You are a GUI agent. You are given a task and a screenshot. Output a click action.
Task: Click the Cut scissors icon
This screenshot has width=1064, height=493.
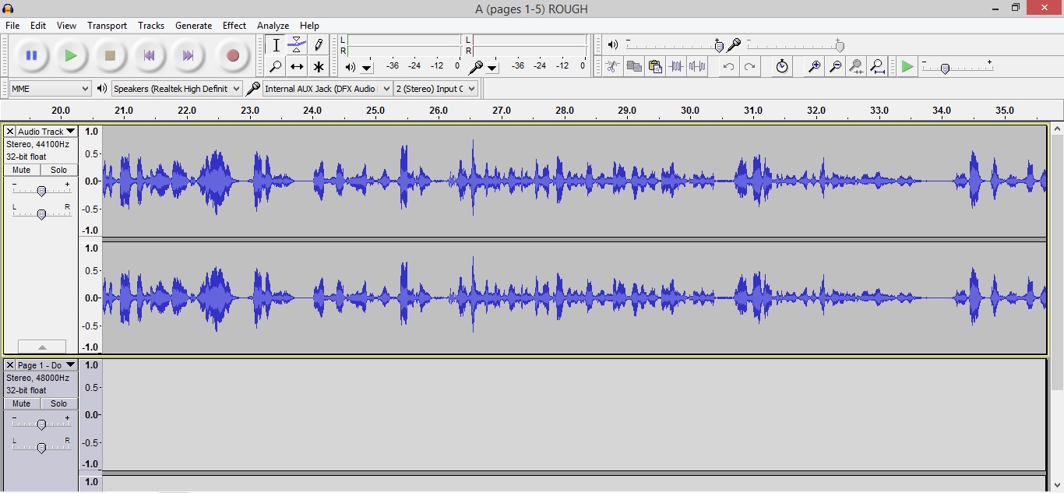[x=613, y=67]
